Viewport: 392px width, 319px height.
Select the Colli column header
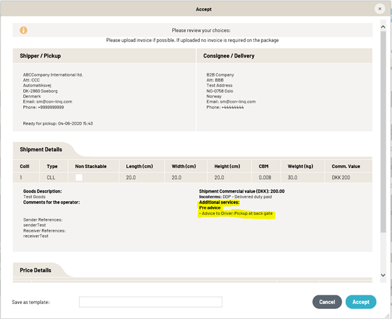26,166
